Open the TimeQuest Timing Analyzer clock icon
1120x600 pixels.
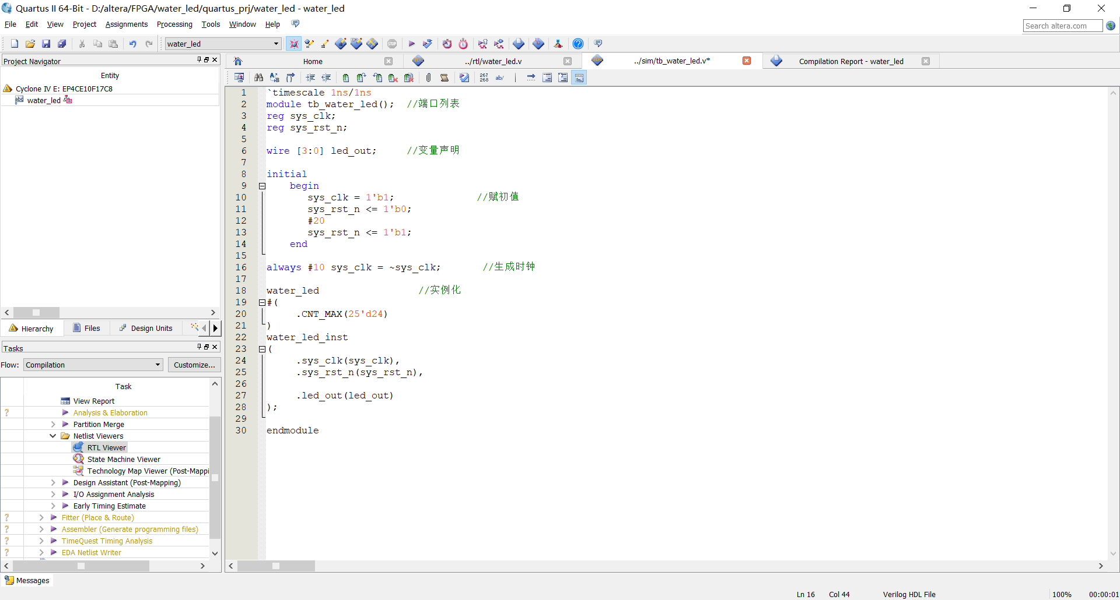pyautogui.click(x=463, y=44)
